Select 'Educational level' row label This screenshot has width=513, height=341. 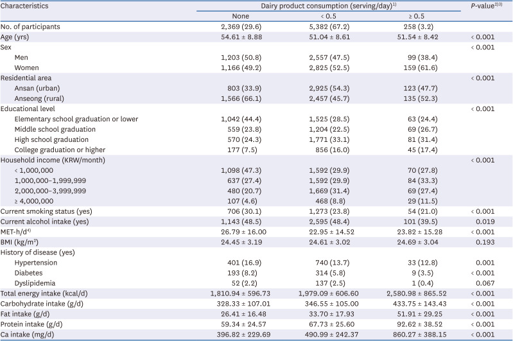(28, 109)
